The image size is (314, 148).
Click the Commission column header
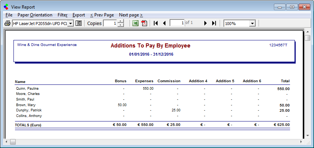coord(169,81)
